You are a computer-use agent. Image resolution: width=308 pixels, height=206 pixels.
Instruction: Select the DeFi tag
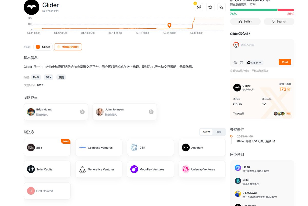coord(36,77)
